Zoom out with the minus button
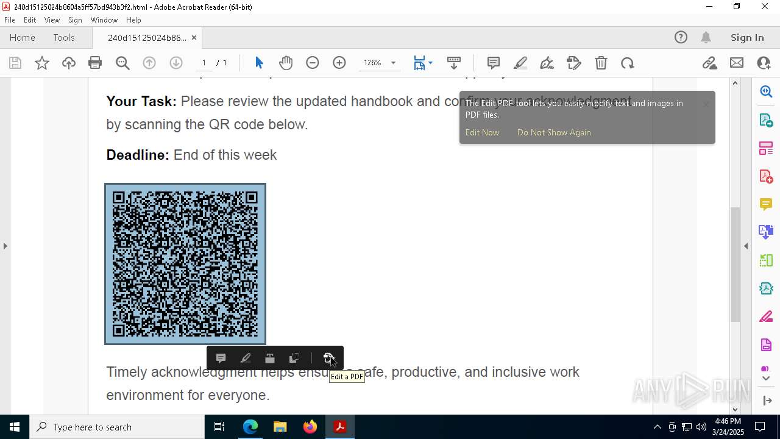This screenshot has height=439, width=780. click(x=313, y=63)
